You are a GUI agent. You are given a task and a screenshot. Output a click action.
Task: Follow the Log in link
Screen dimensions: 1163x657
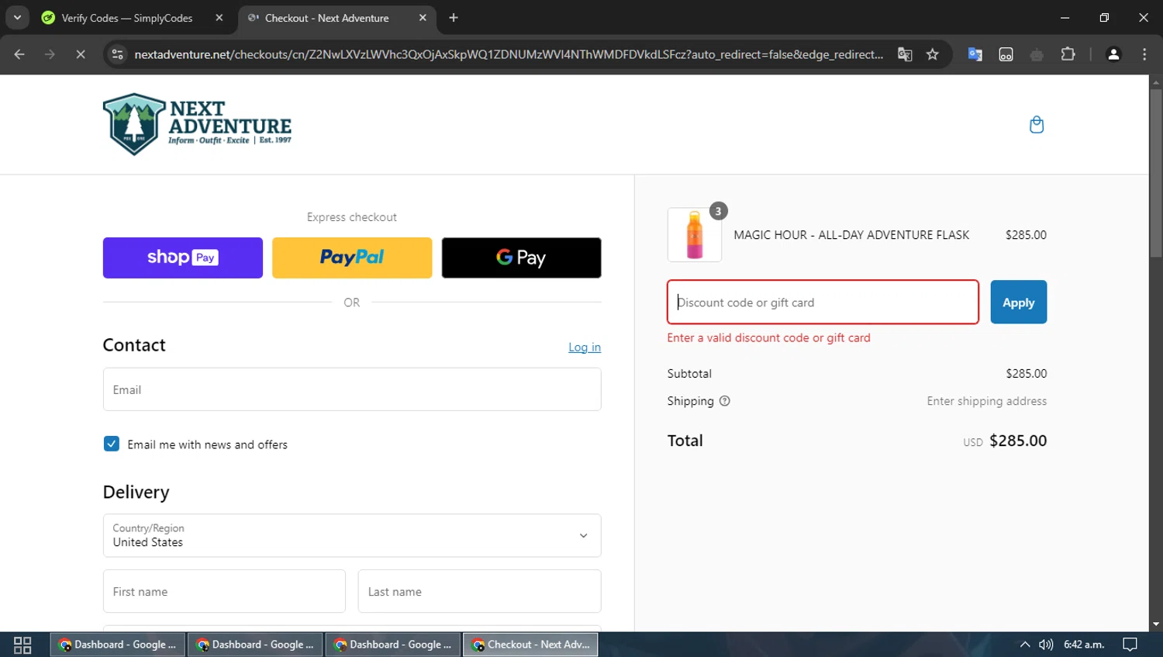(x=585, y=347)
